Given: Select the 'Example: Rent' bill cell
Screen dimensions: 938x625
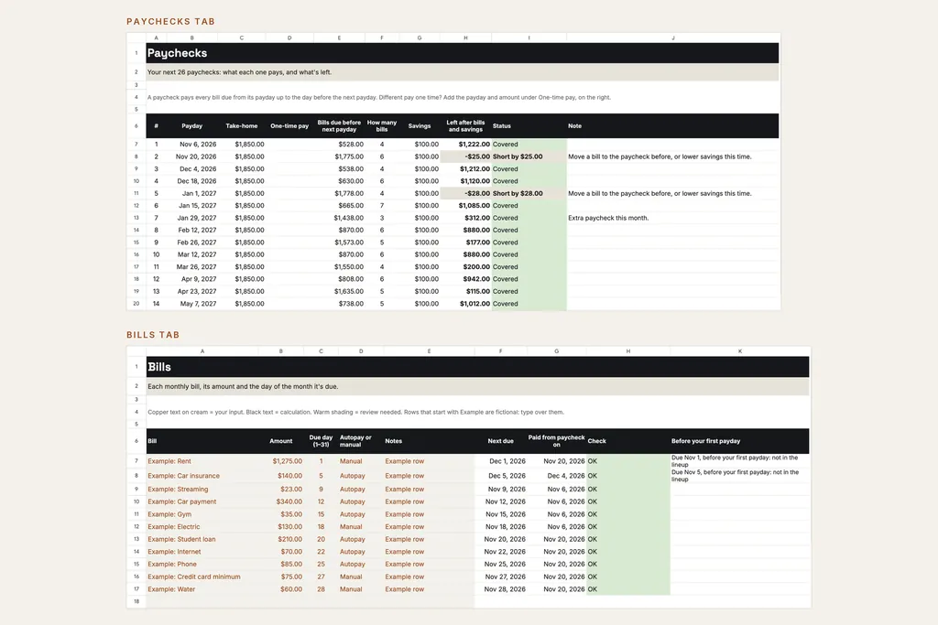Looking at the screenshot, I should pyautogui.click(x=202, y=461).
